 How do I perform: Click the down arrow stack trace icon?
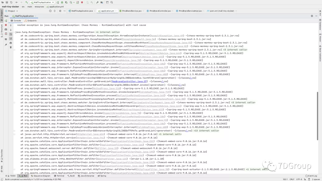click(11, 30)
